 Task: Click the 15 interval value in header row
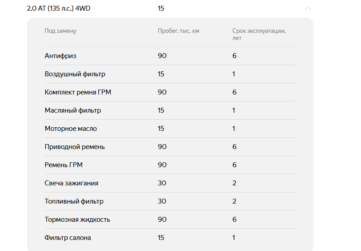(x=161, y=8)
